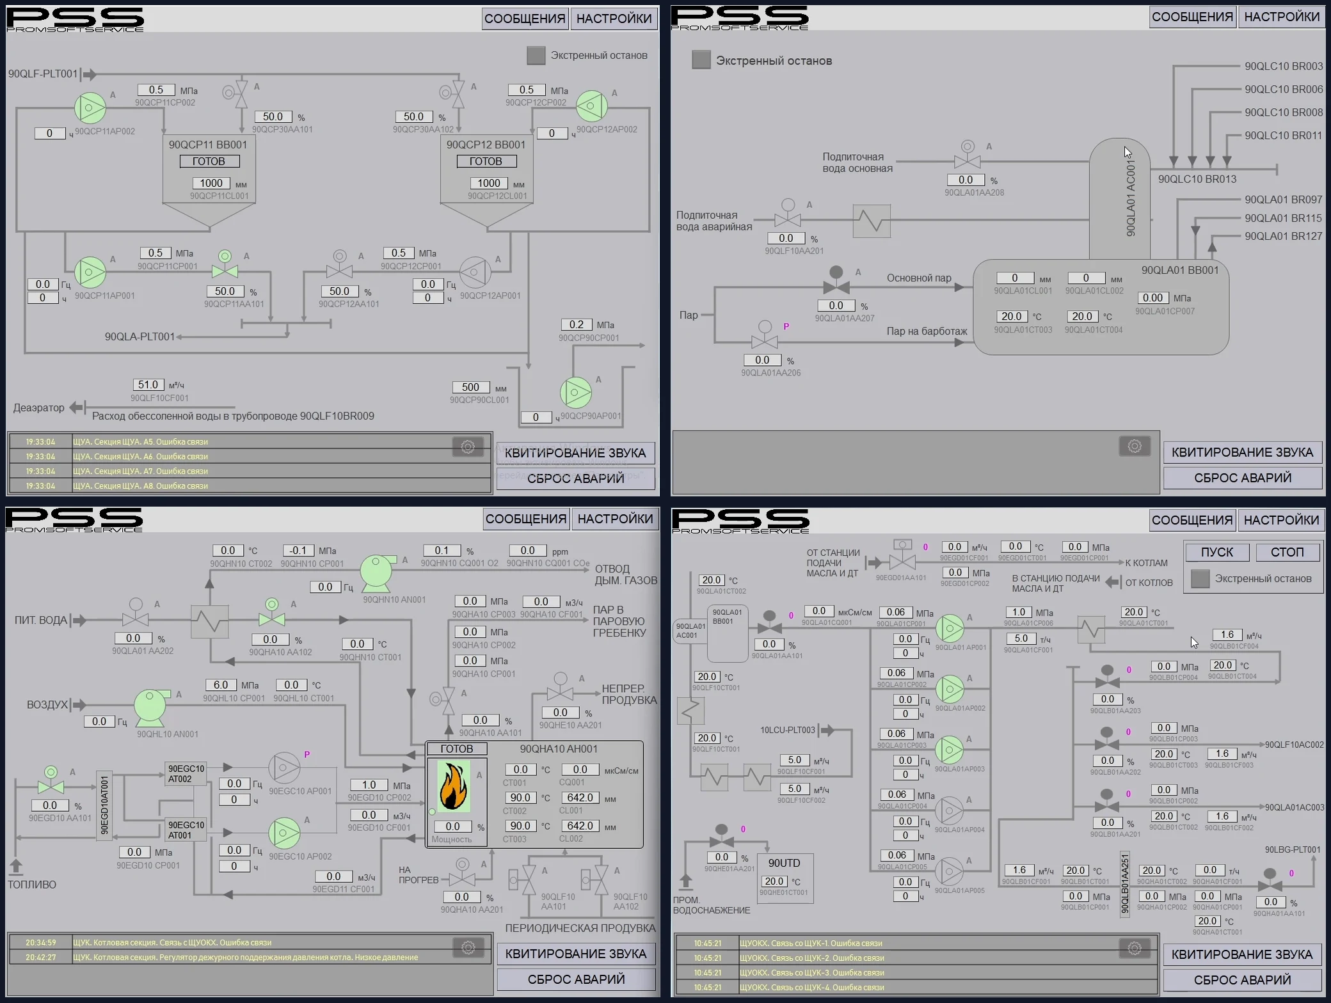Click pump 90QCP12AP001 symbol
The height and width of the screenshot is (1003, 1331).
pyautogui.click(x=475, y=272)
